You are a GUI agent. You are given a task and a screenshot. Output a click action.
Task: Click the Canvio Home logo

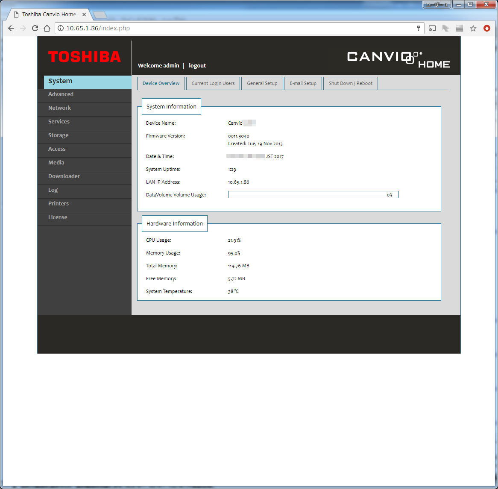tap(398, 59)
